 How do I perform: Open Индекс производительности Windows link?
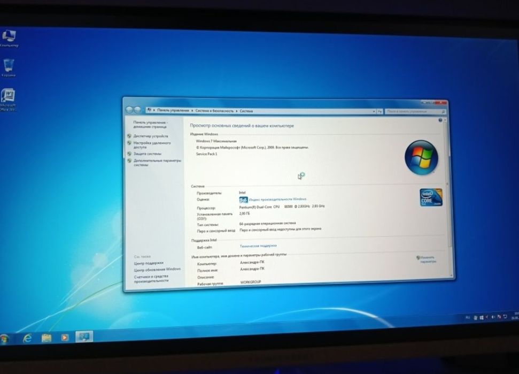point(277,200)
